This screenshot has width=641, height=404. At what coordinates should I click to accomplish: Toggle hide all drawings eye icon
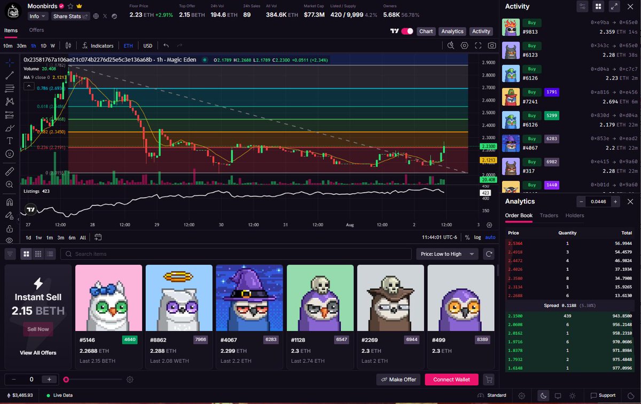[10, 241]
